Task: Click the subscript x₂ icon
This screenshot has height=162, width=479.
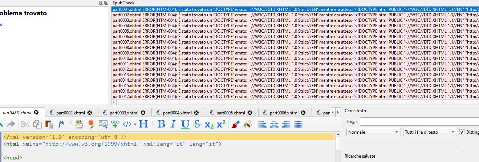Action: click(x=209, y=125)
